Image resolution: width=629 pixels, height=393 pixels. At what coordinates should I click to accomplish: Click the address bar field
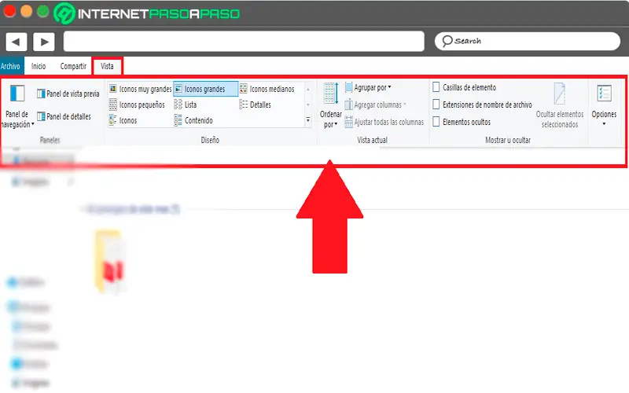click(244, 42)
